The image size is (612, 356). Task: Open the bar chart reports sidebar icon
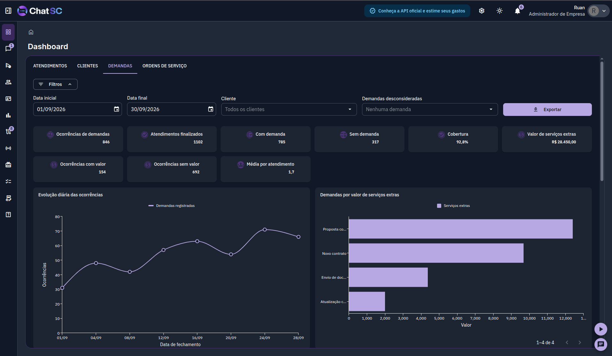8,115
